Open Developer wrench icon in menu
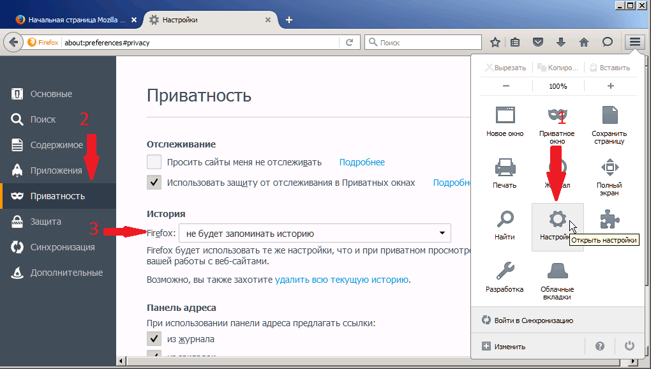The image size is (651, 369). point(504,272)
